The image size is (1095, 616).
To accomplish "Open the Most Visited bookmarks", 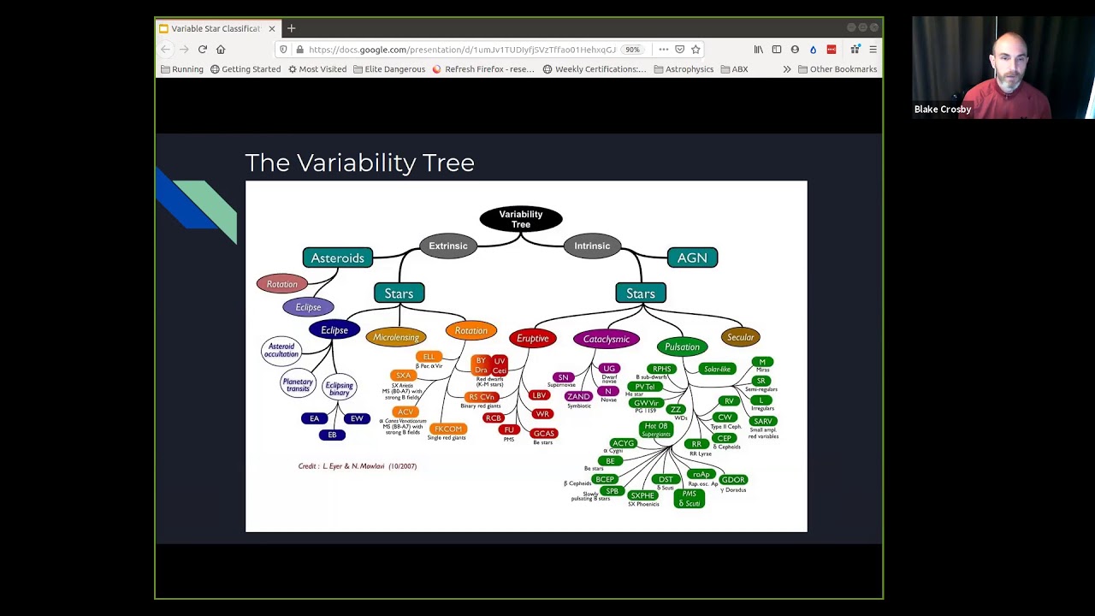I will click(x=317, y=69).
